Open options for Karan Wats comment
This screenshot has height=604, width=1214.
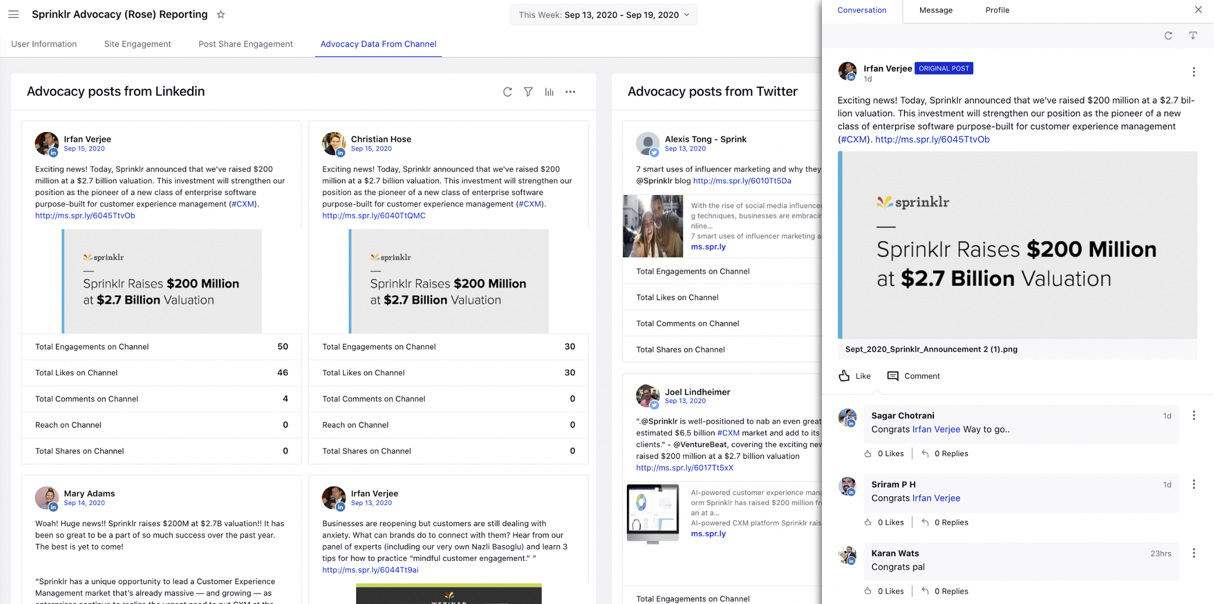click(x=1194, y=553)
